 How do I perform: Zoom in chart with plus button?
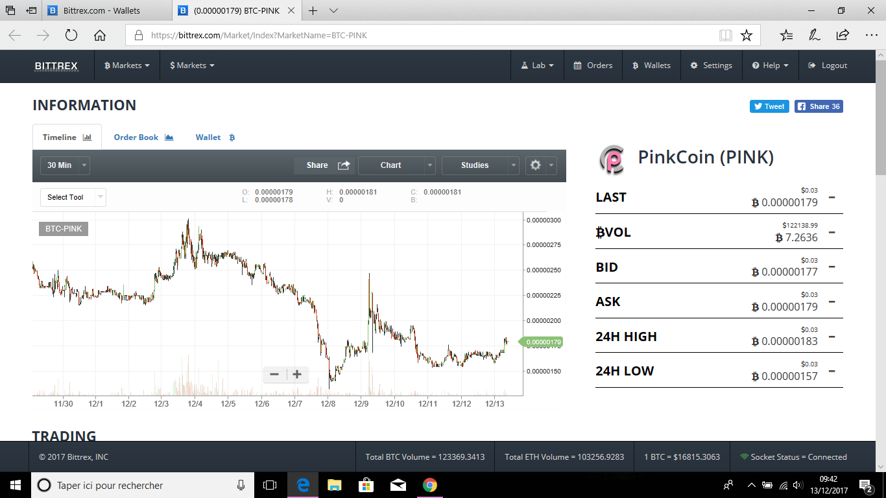click(x=297, y=374)
